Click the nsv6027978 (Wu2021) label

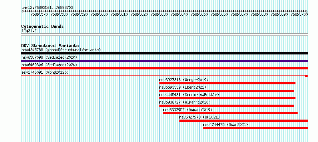[200, 117]
